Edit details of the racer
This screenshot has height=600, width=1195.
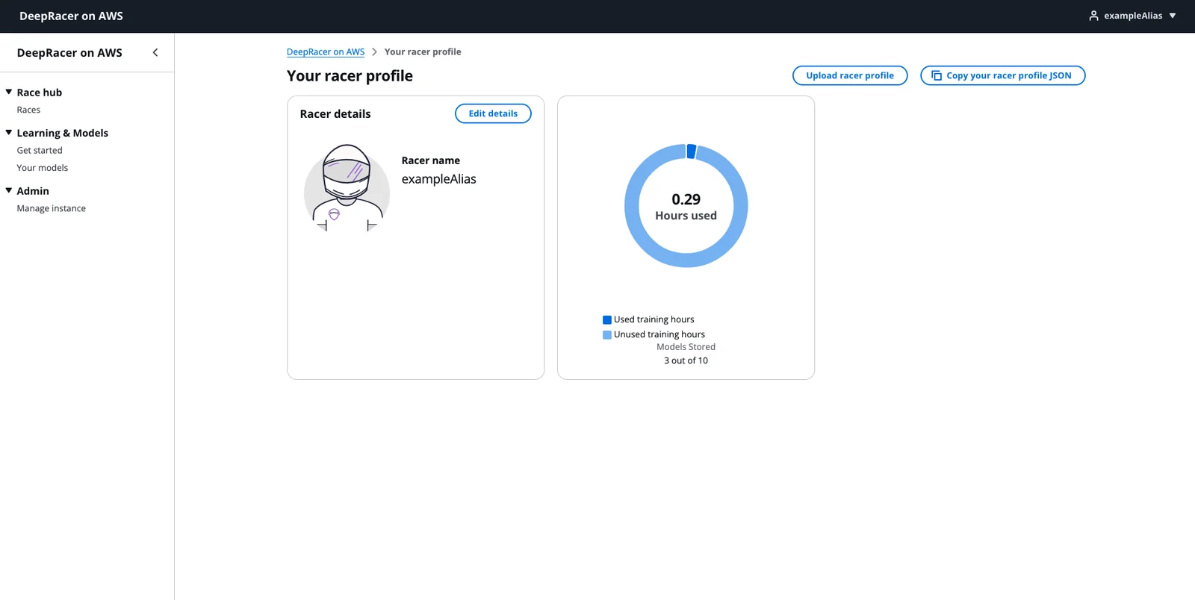tap(493, 113)
